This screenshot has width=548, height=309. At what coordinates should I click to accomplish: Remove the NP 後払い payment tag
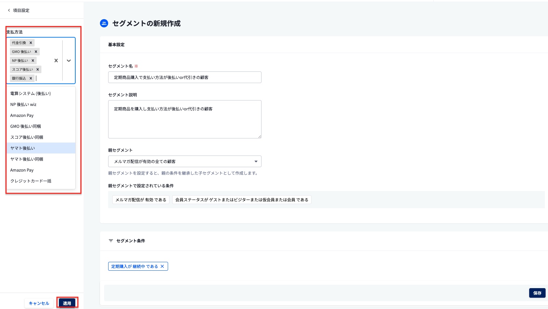click(32, 61)
